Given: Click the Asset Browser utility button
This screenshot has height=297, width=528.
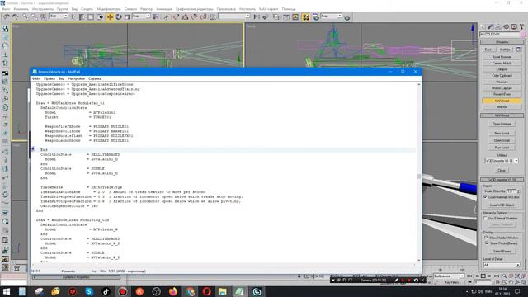Looking at the screenshot, I should (502, 57).
